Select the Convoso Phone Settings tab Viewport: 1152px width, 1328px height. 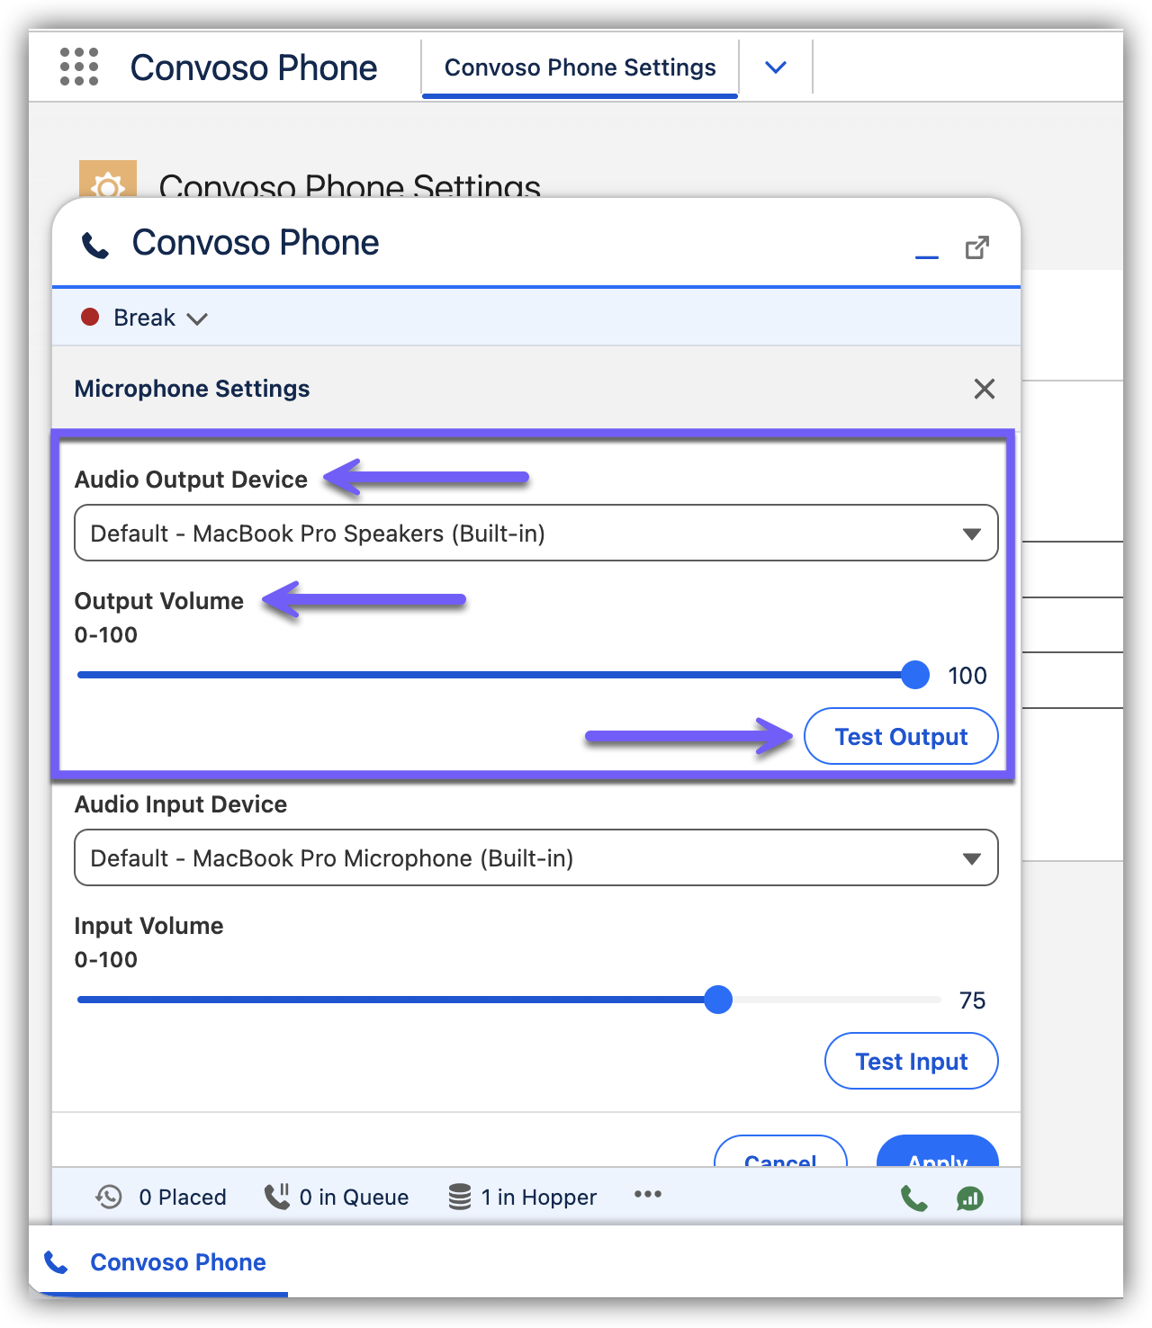click(580, 67)
